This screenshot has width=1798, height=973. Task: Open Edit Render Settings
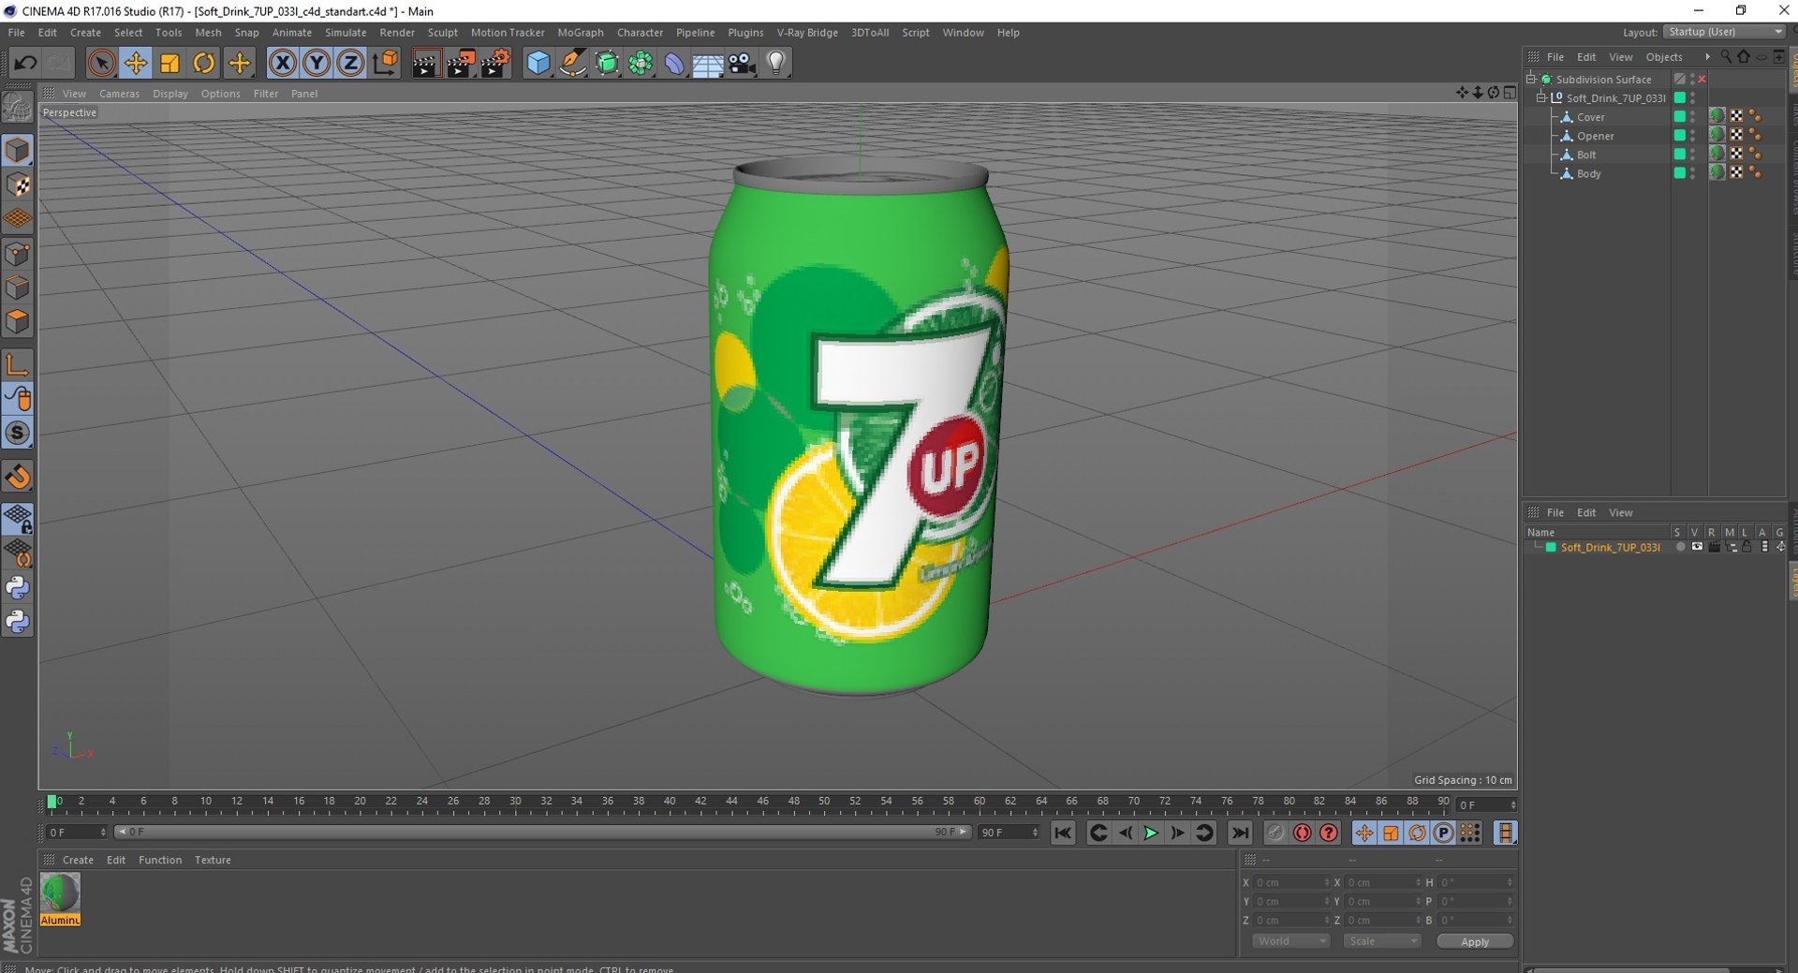(x=494, y=63)
